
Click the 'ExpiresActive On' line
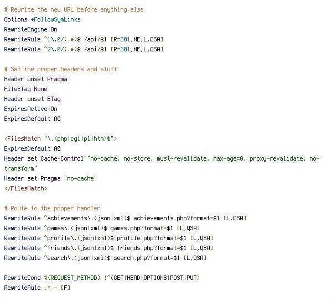(x=30, y=109)
